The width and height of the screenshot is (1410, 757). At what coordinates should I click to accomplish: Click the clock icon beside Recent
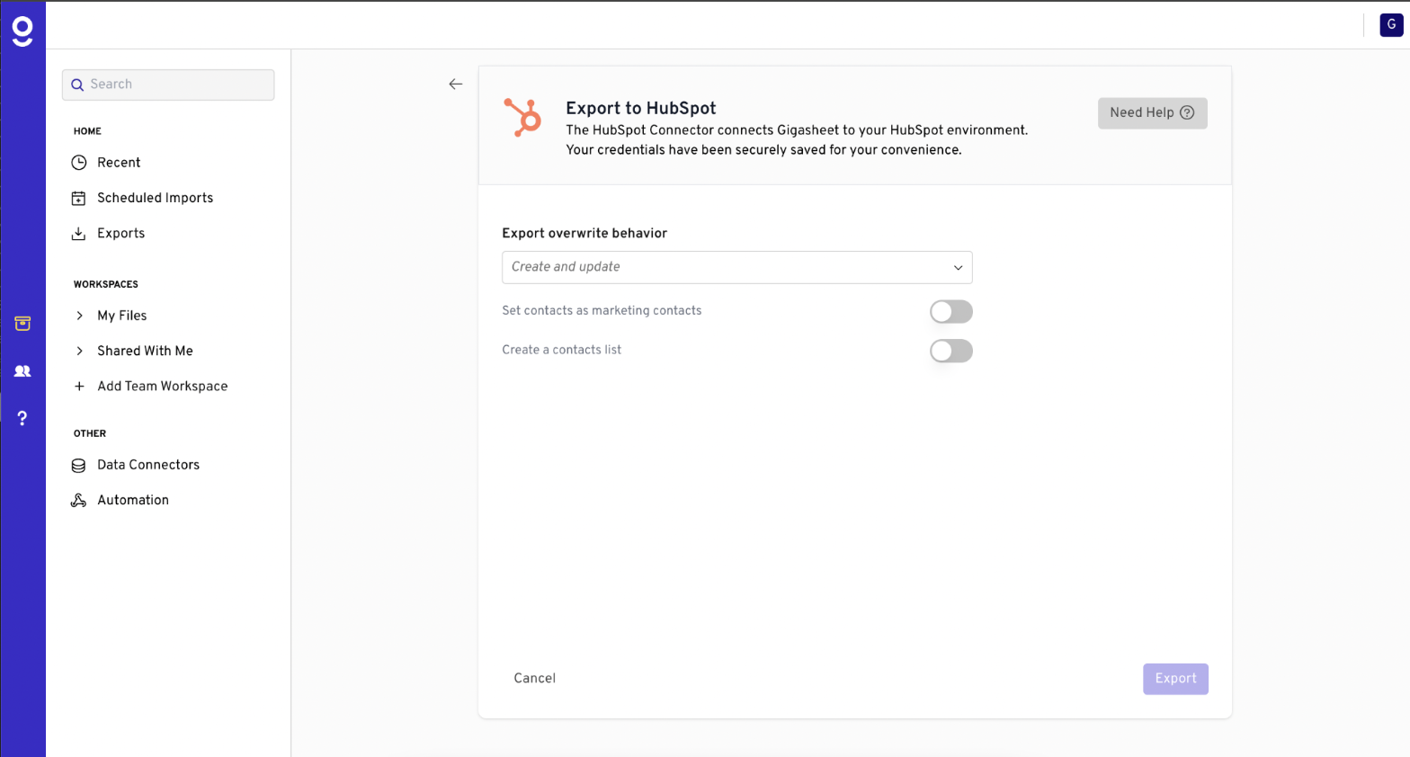click(79, 163)
